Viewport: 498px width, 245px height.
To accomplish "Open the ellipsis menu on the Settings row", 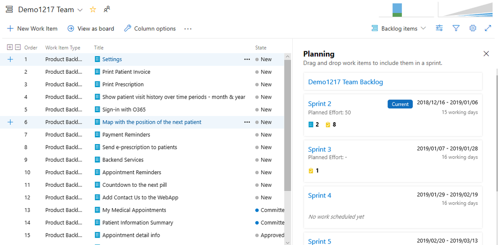I will [x=247, y=59].
